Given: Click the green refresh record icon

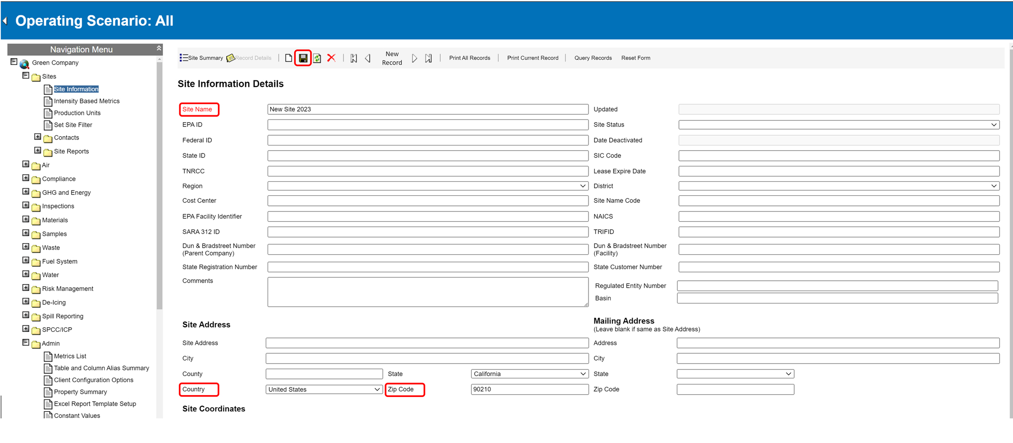Looking at the screenshot, I should (x=317, y=58).
